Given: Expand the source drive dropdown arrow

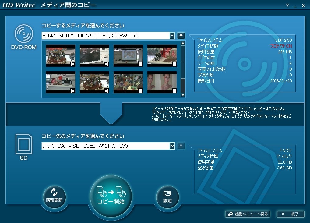Looking at the screenshot, I should pos(172,36).
